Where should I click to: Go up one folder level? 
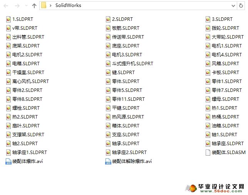(34, 6)
